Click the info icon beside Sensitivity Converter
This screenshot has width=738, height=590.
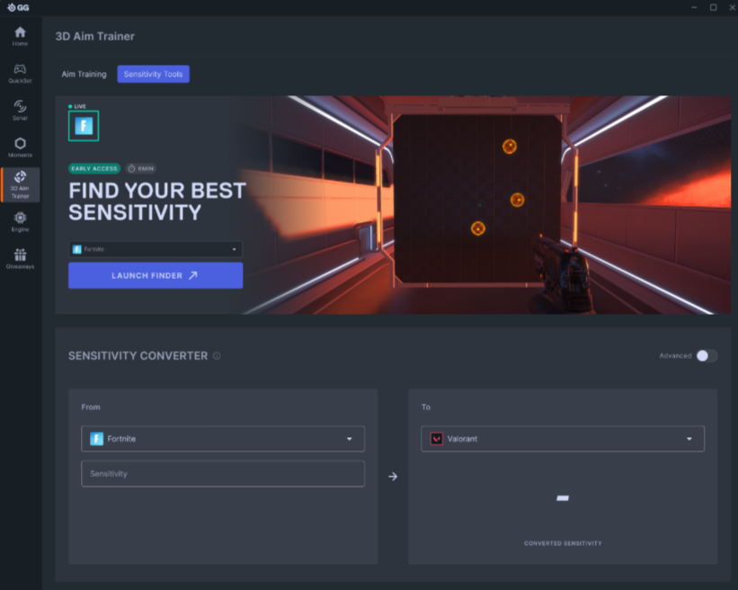pyautogui.click(x=217, y=356)
